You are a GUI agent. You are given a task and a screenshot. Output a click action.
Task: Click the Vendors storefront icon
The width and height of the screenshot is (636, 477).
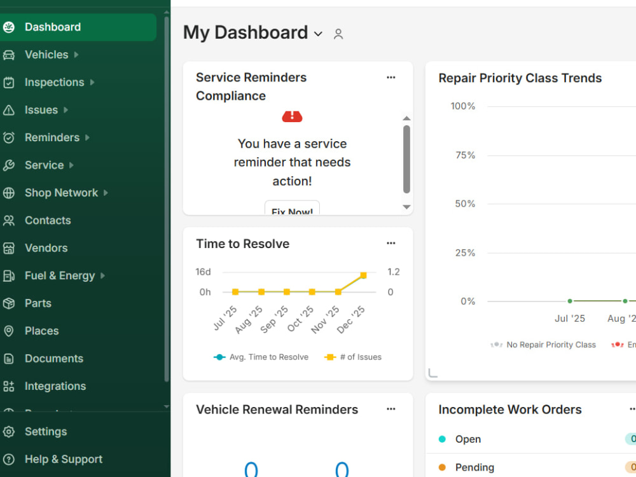click(8, 248)
